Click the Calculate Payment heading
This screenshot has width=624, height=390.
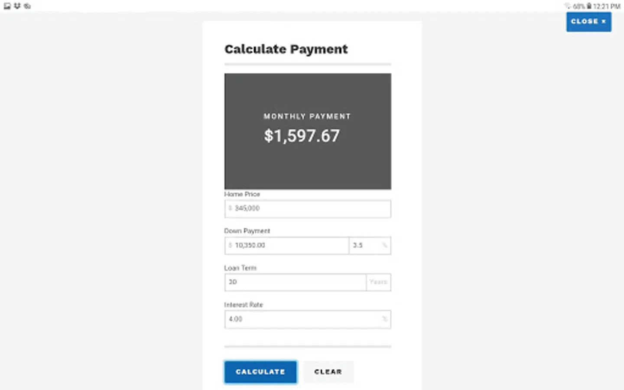pyautogui.click(x=286, y=49)
